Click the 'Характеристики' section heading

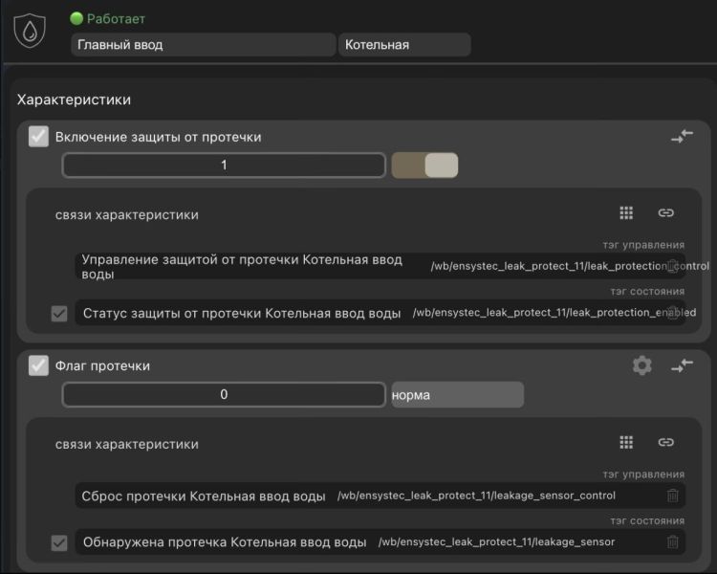pos(74,99)
